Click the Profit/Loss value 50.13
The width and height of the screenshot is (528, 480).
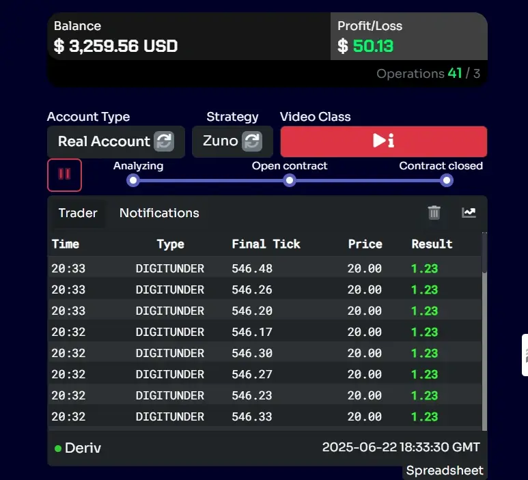pyautogui.click(x=373, y=46)
